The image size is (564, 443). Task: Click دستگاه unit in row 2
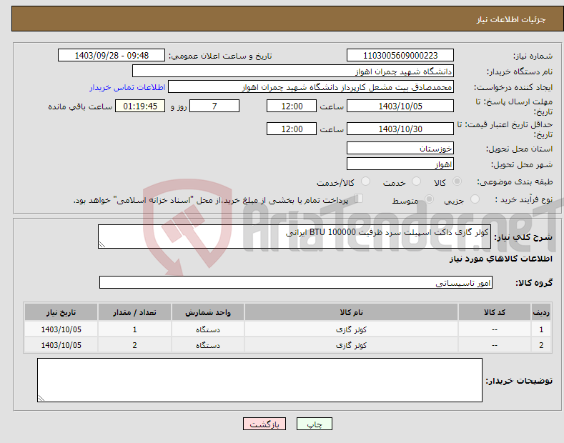coord(208,345)
